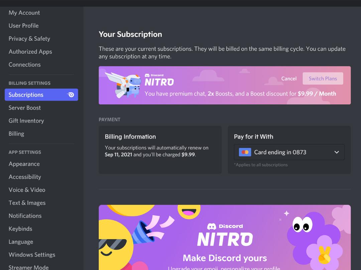Select Authorized Apps in sidebar
Viewport: 361px width, 270px height.
[30, 51]
